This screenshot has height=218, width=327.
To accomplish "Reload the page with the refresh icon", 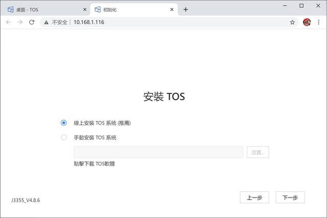I will pyautogui.click(x=32, y=22).
